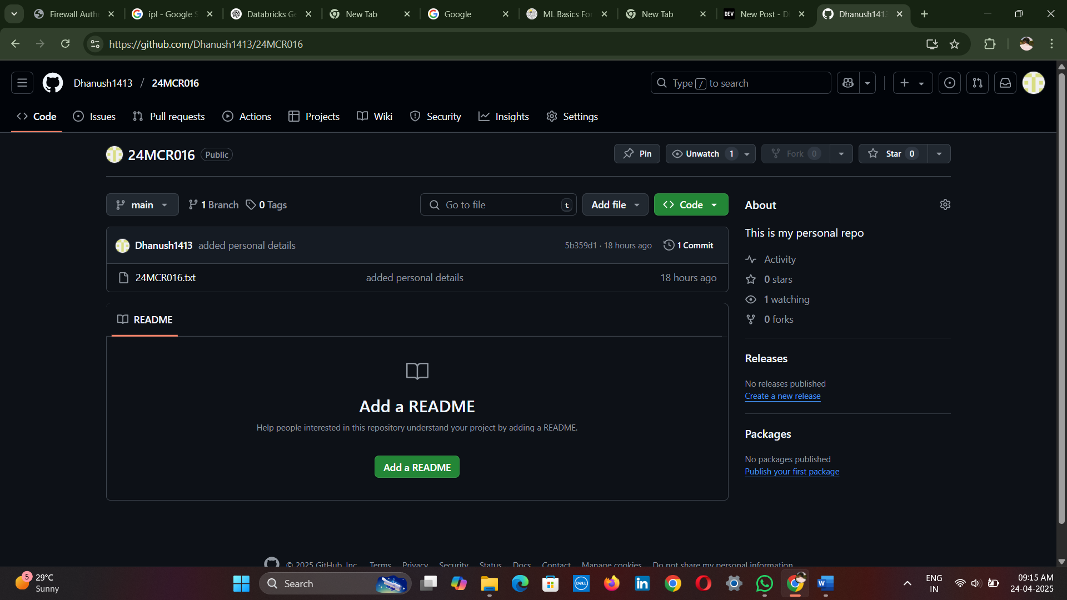1067x600 pixels.
Task: Click the green Add a README button
Action: (417, 467)
